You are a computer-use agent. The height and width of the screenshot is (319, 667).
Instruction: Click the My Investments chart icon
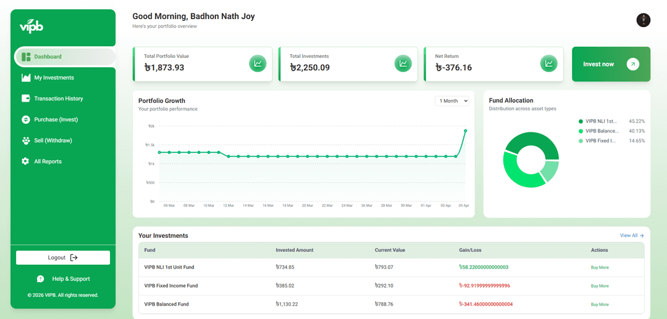pyautogui.click(x=26, y=78)
